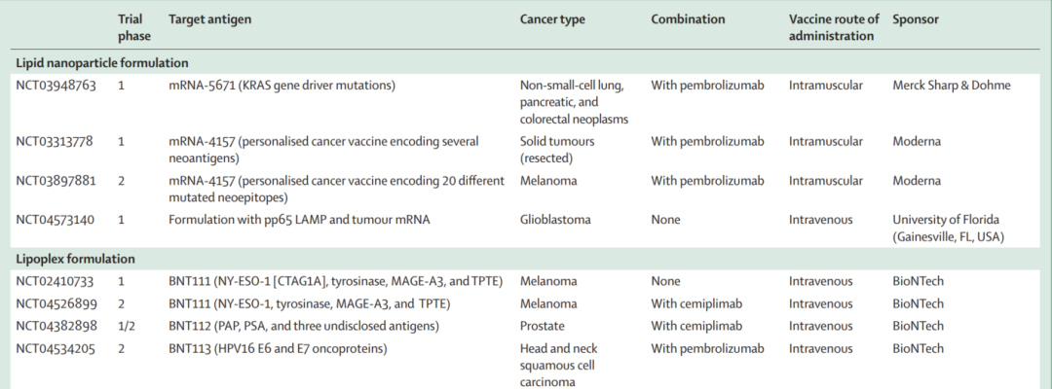
Task: Click the Target antigen column header
Action: [210, 19]
